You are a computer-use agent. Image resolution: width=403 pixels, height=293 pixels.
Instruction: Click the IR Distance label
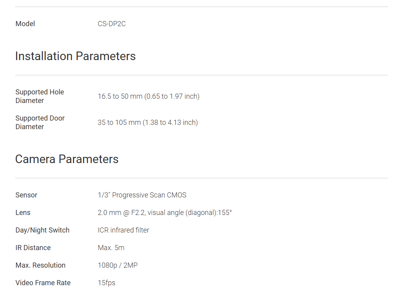click(33, 248)
